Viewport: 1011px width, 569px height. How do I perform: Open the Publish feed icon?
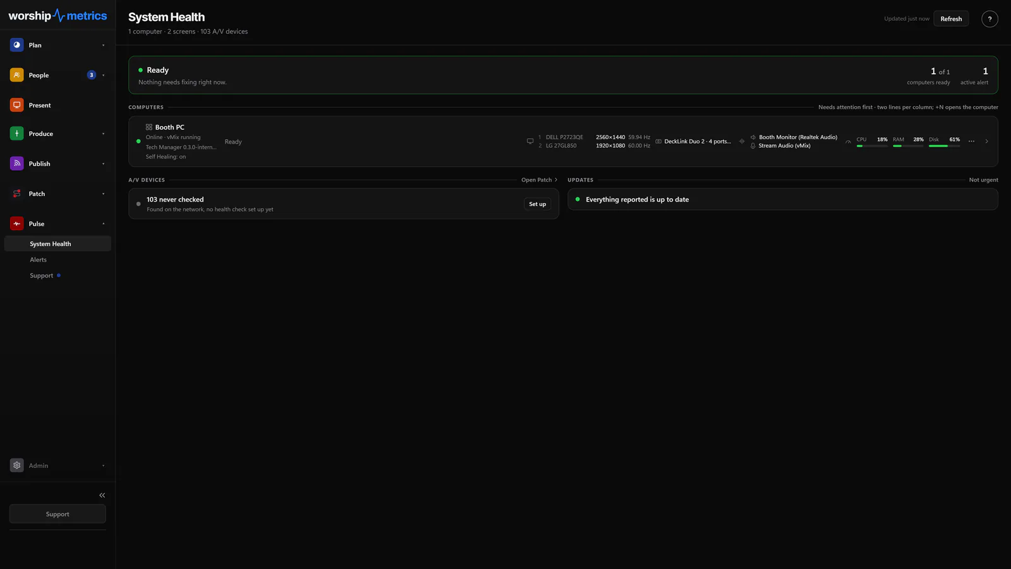[x=17, y=164]
